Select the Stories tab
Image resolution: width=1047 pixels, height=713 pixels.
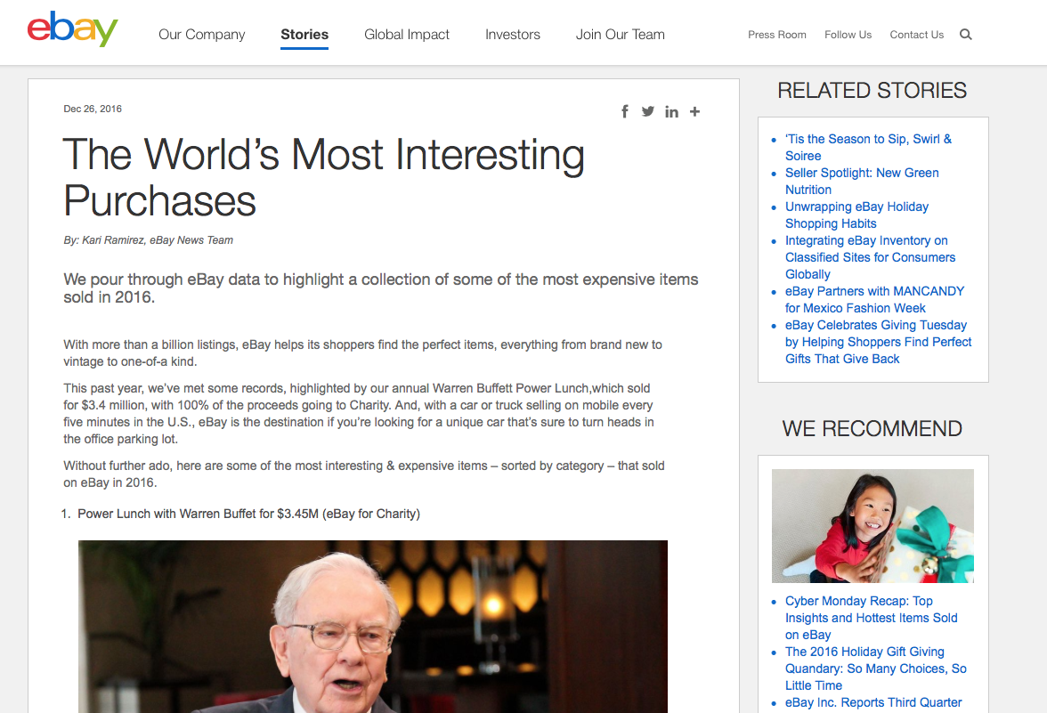[x=304, y=35]
